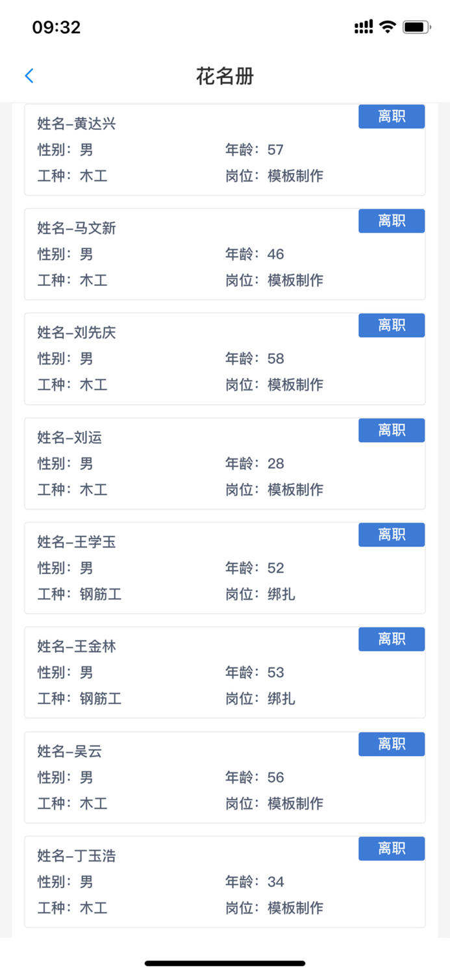This screenshot has height=975, width=450.
Task: Click the 离职 button for 刘运
Action: 391,430
